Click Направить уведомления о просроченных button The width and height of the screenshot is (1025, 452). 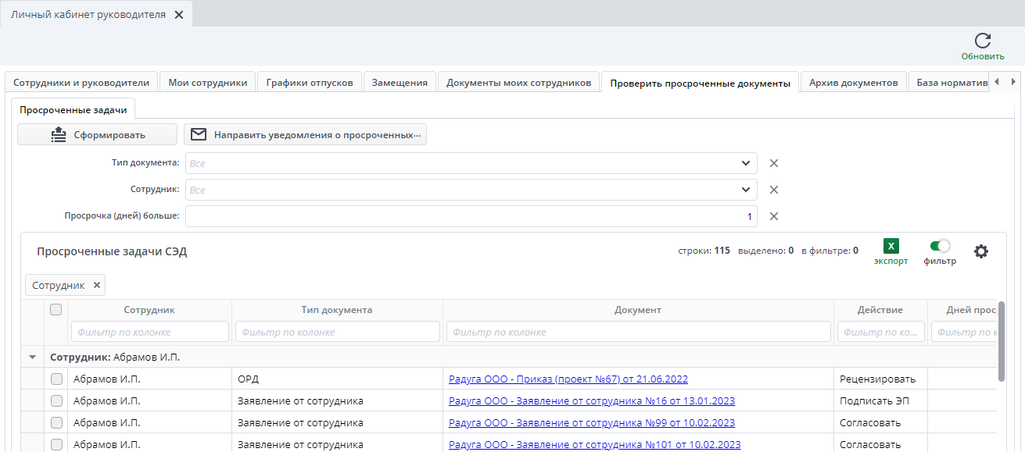pyautogui.click(x=305, y=134)
